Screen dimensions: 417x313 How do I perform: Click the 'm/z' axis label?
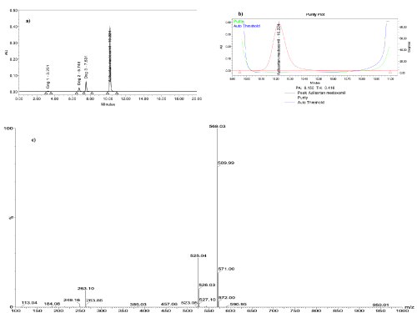[409, 307]
